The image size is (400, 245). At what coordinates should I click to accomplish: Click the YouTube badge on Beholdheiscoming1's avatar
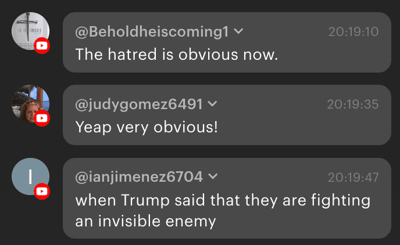(42, 46)
